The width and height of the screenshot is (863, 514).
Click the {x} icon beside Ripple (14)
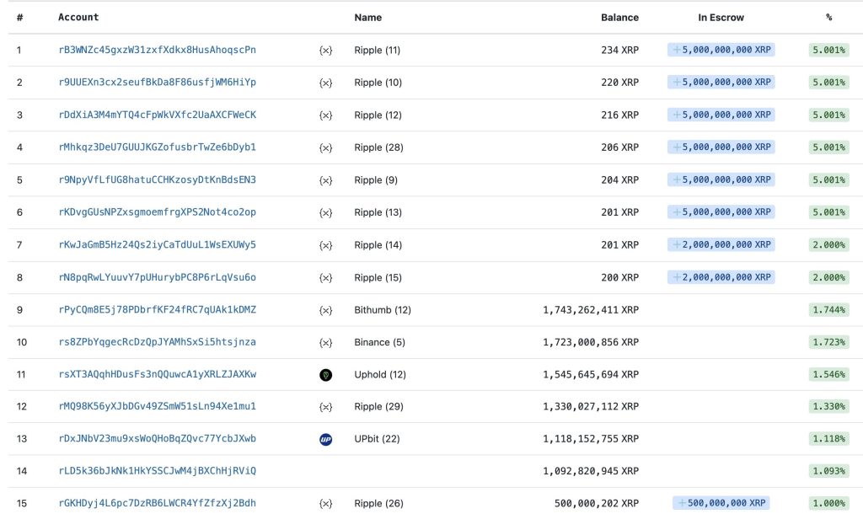click(326, 245)
